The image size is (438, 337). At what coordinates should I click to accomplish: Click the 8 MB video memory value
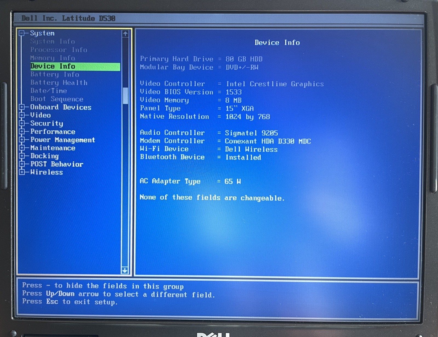point(233,100)
